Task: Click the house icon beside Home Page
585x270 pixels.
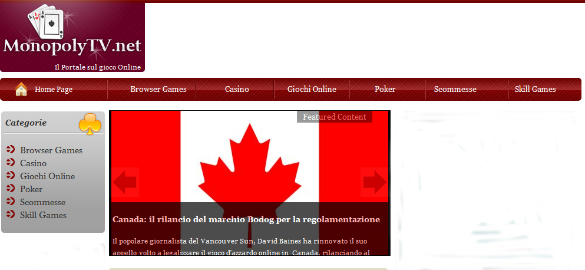Action: coord(21,89)
